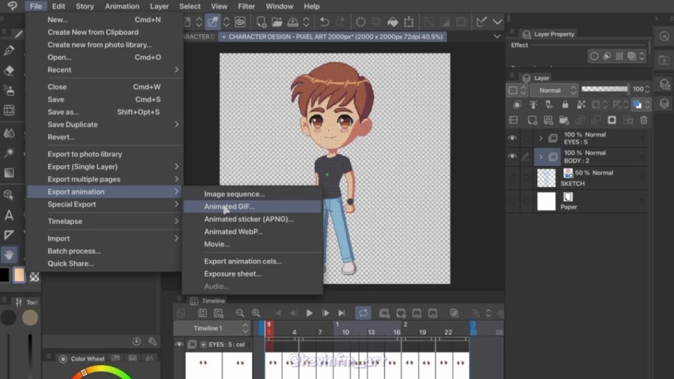674x379 pixels.
Task: Click the timeline zoom in magnifier
Action: tap(256, 313)
